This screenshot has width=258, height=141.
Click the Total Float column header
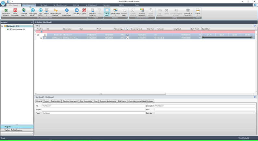click(151, 29)
